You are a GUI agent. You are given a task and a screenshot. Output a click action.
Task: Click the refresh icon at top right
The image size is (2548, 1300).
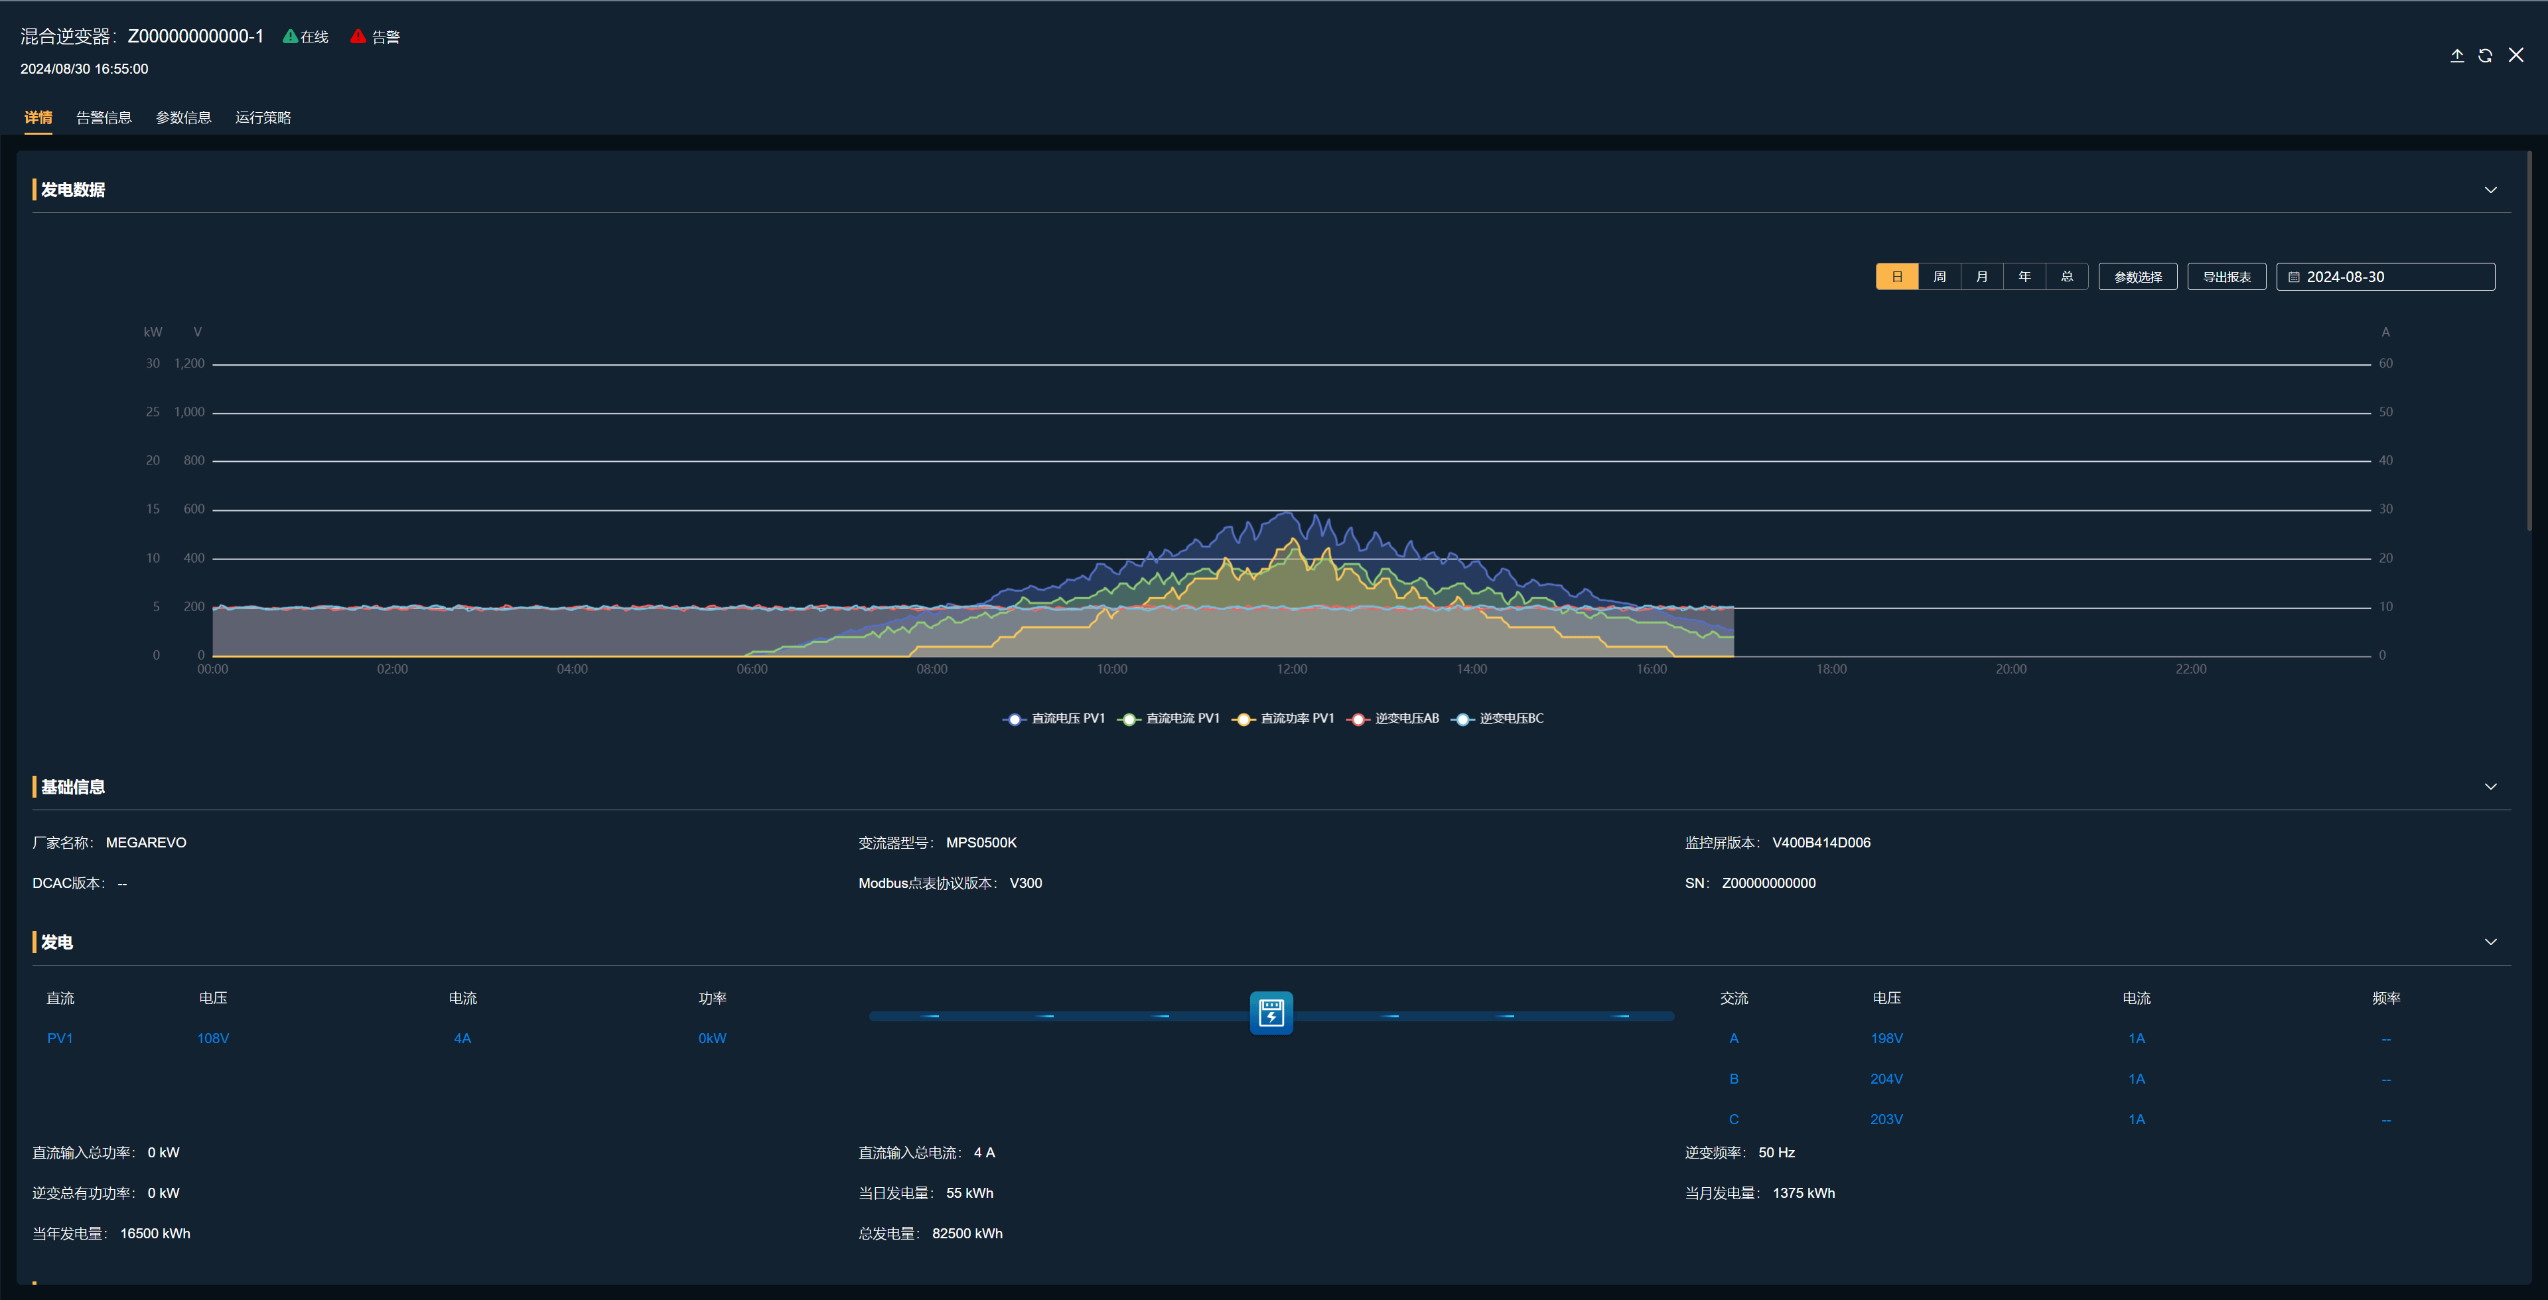[2485, 55]
